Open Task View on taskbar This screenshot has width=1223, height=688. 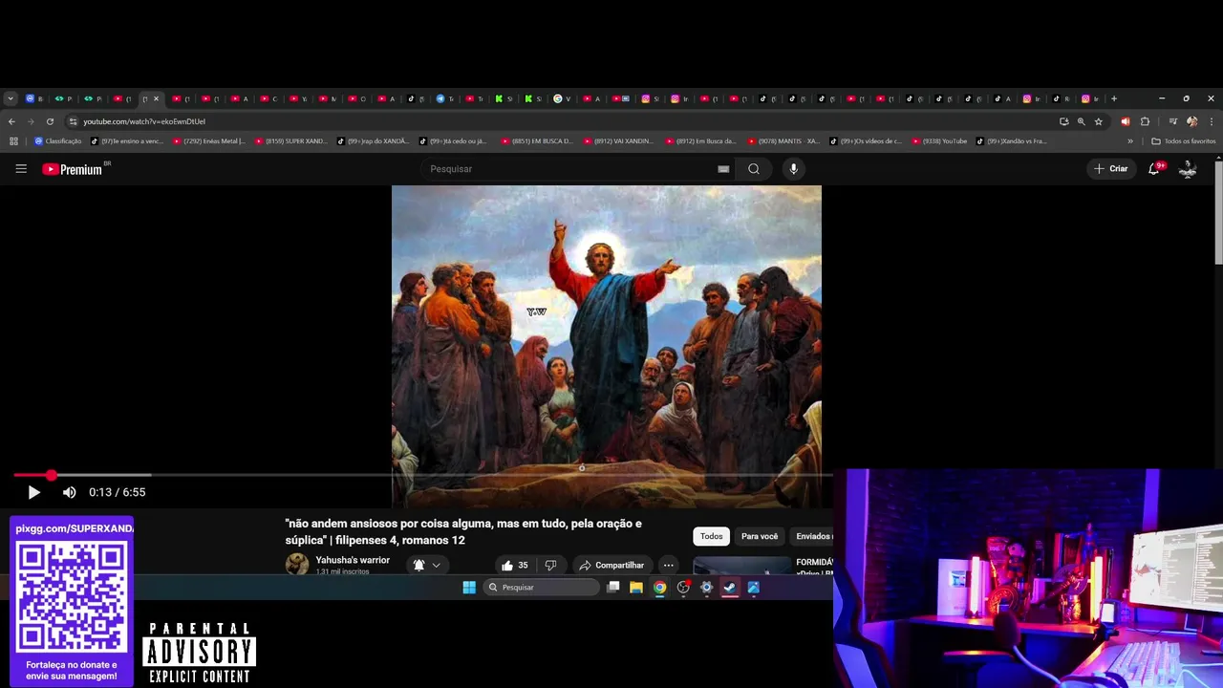click(613, 588)
